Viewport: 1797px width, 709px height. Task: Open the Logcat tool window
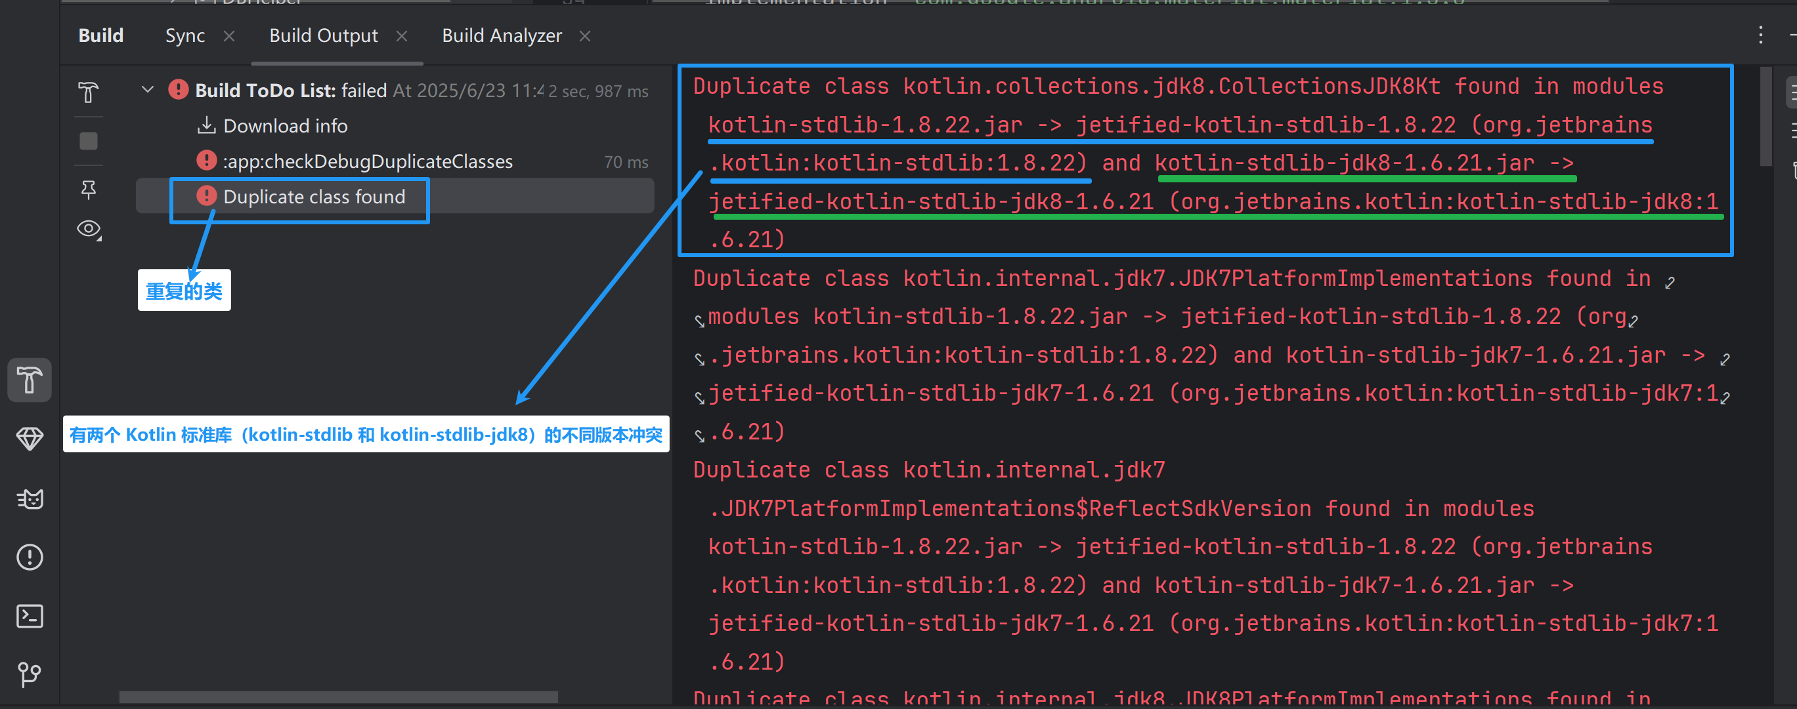(30, 498)
